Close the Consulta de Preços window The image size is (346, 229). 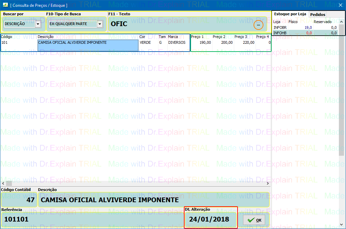tap(341, 5)
